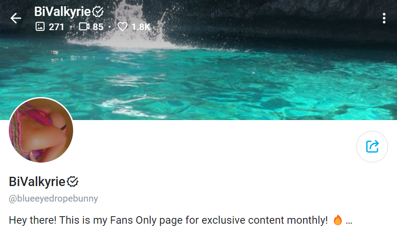Viewport: 397px width, 233px height.
Task: Click the @blueeyedropebunny username handle
Action: (54, 198)
